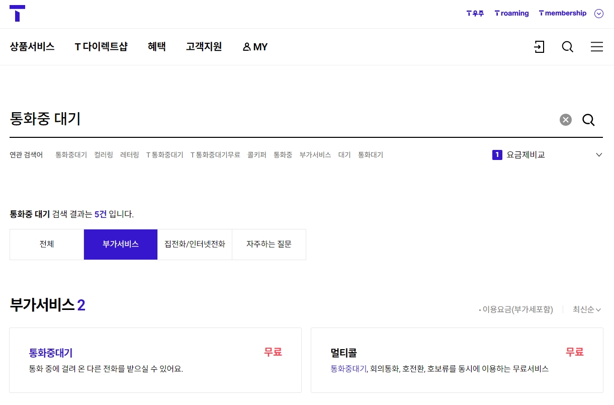Screen dimensions: 614x405
Task: Click related keyword 레터링
Action: tap(130, 155)
